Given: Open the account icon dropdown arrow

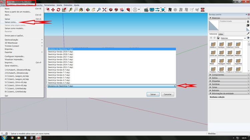Looking at the screenshot, I should point(139,10).
